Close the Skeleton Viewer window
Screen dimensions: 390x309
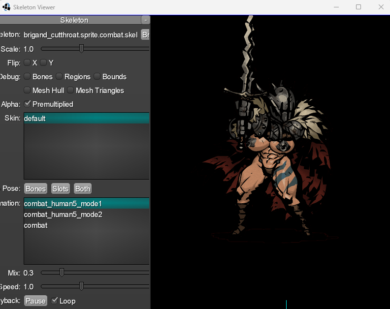[x=381, y=7]
